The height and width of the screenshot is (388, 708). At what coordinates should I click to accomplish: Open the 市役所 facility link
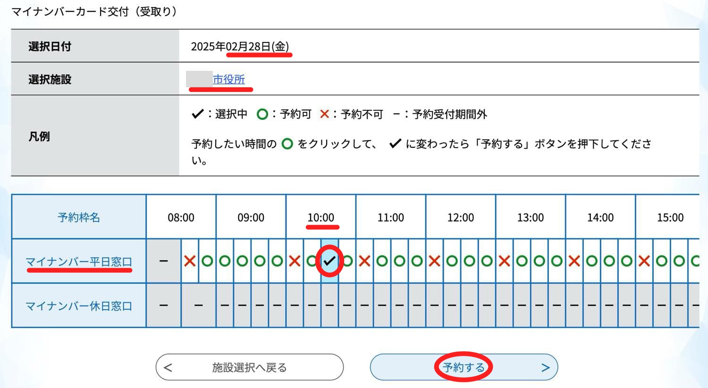point(229,79)
